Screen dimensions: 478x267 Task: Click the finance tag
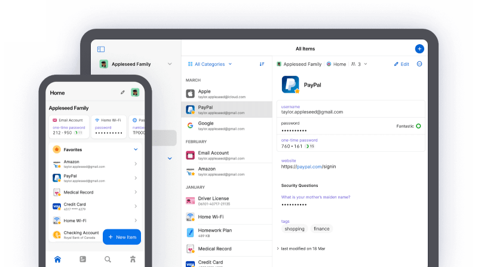tap(321, 229)
